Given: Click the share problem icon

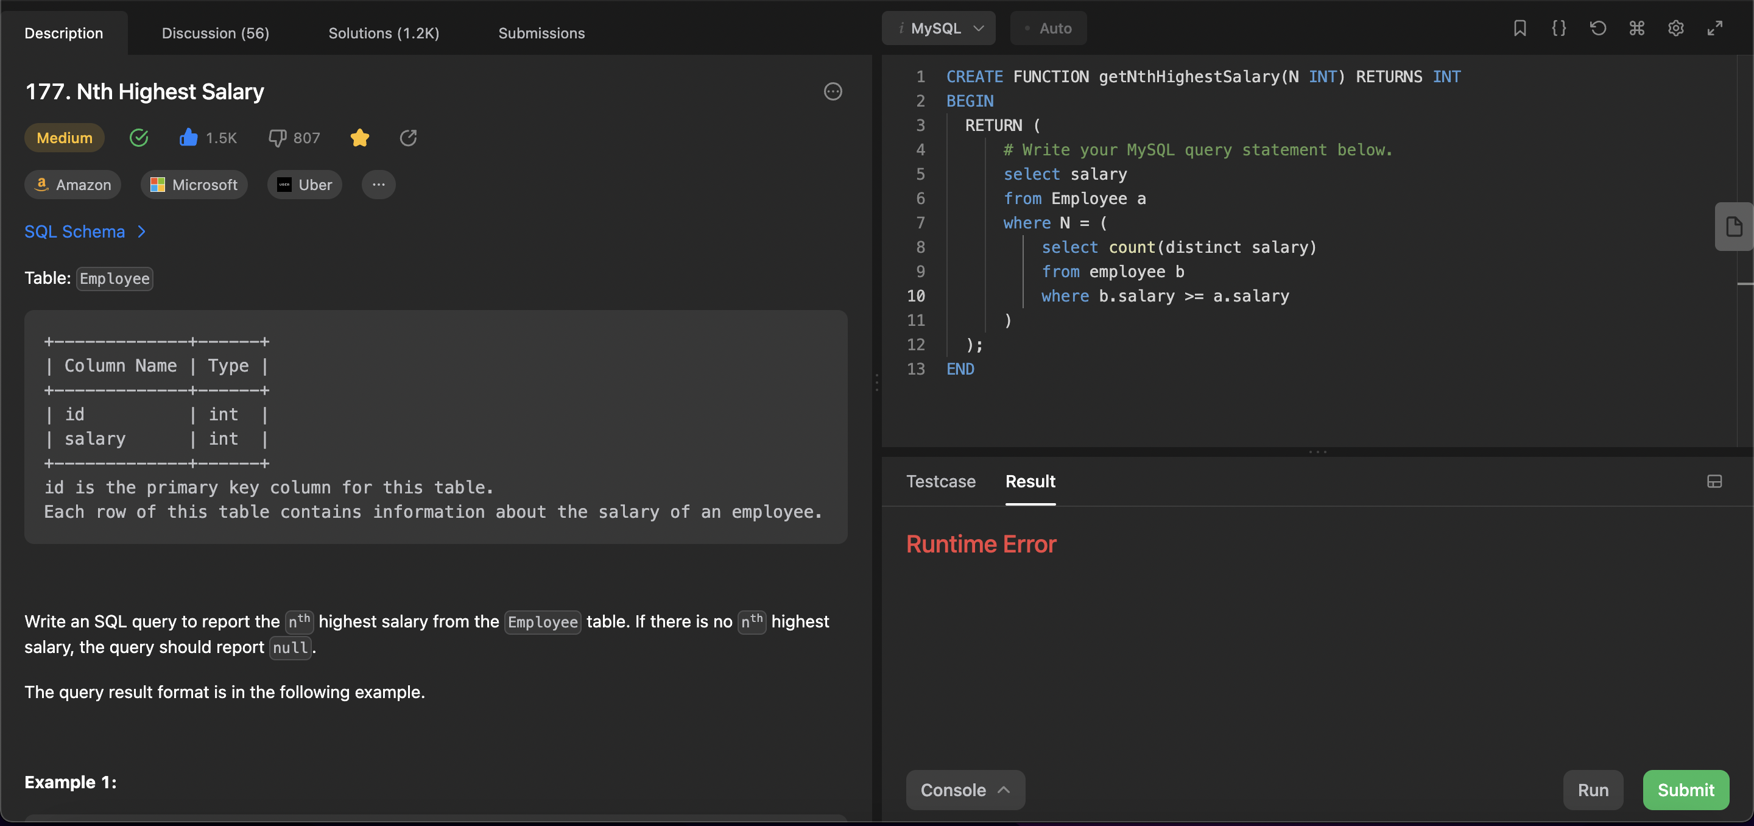Looking at the screenshot, I should pyautogui.click(x=408, y=138).
